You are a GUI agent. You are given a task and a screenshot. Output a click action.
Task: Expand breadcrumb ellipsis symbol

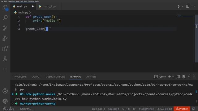point(33,13)
